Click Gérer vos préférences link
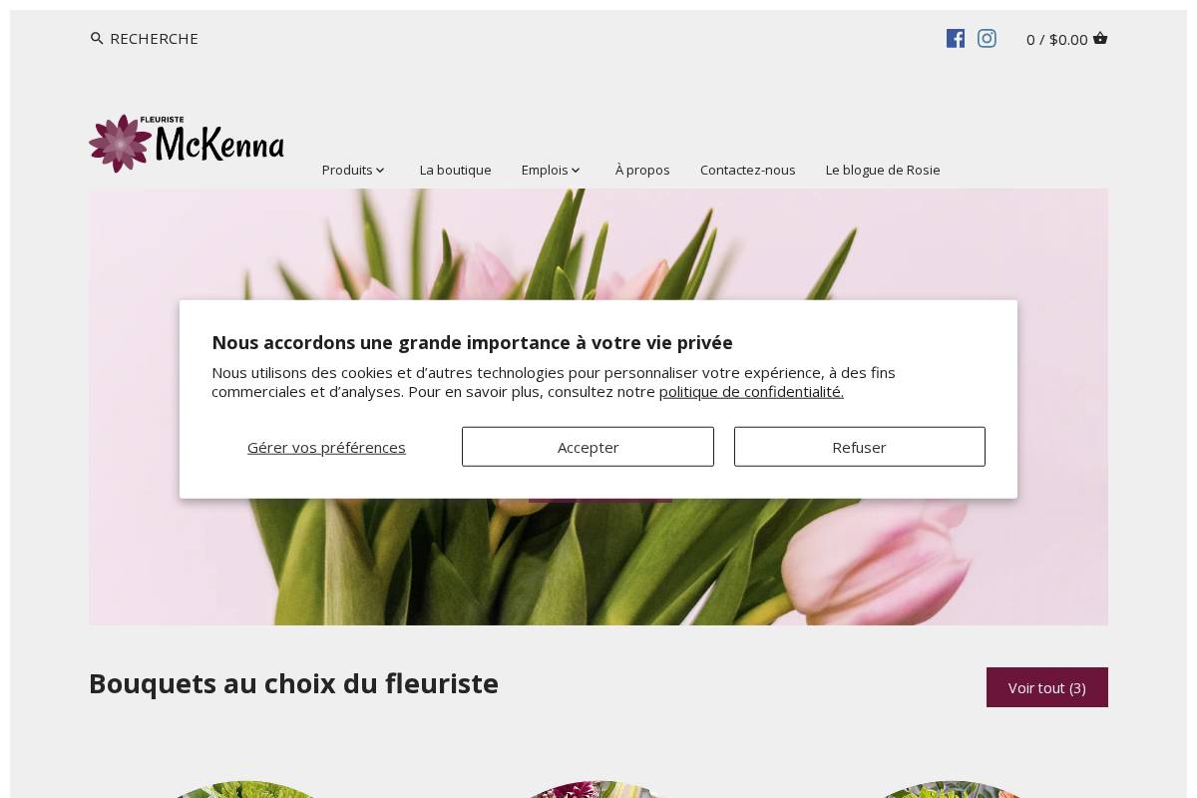 326,447
